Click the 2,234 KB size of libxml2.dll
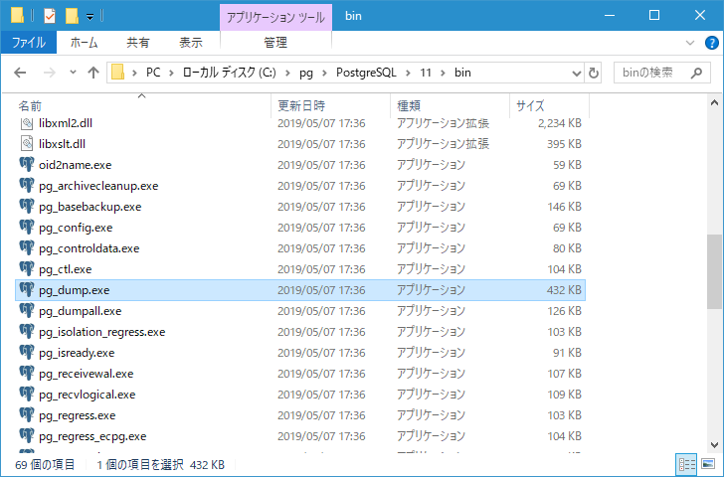724x477 pixels. [559, 123]
